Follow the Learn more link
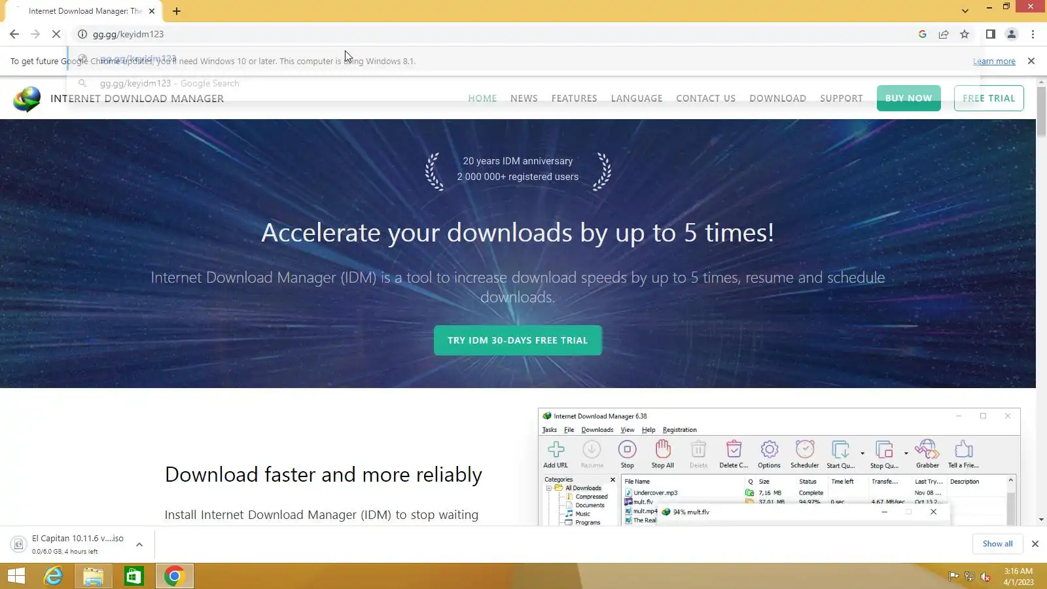The width and height of the screenshot is (1047, 589). click(x=994, y=61)
